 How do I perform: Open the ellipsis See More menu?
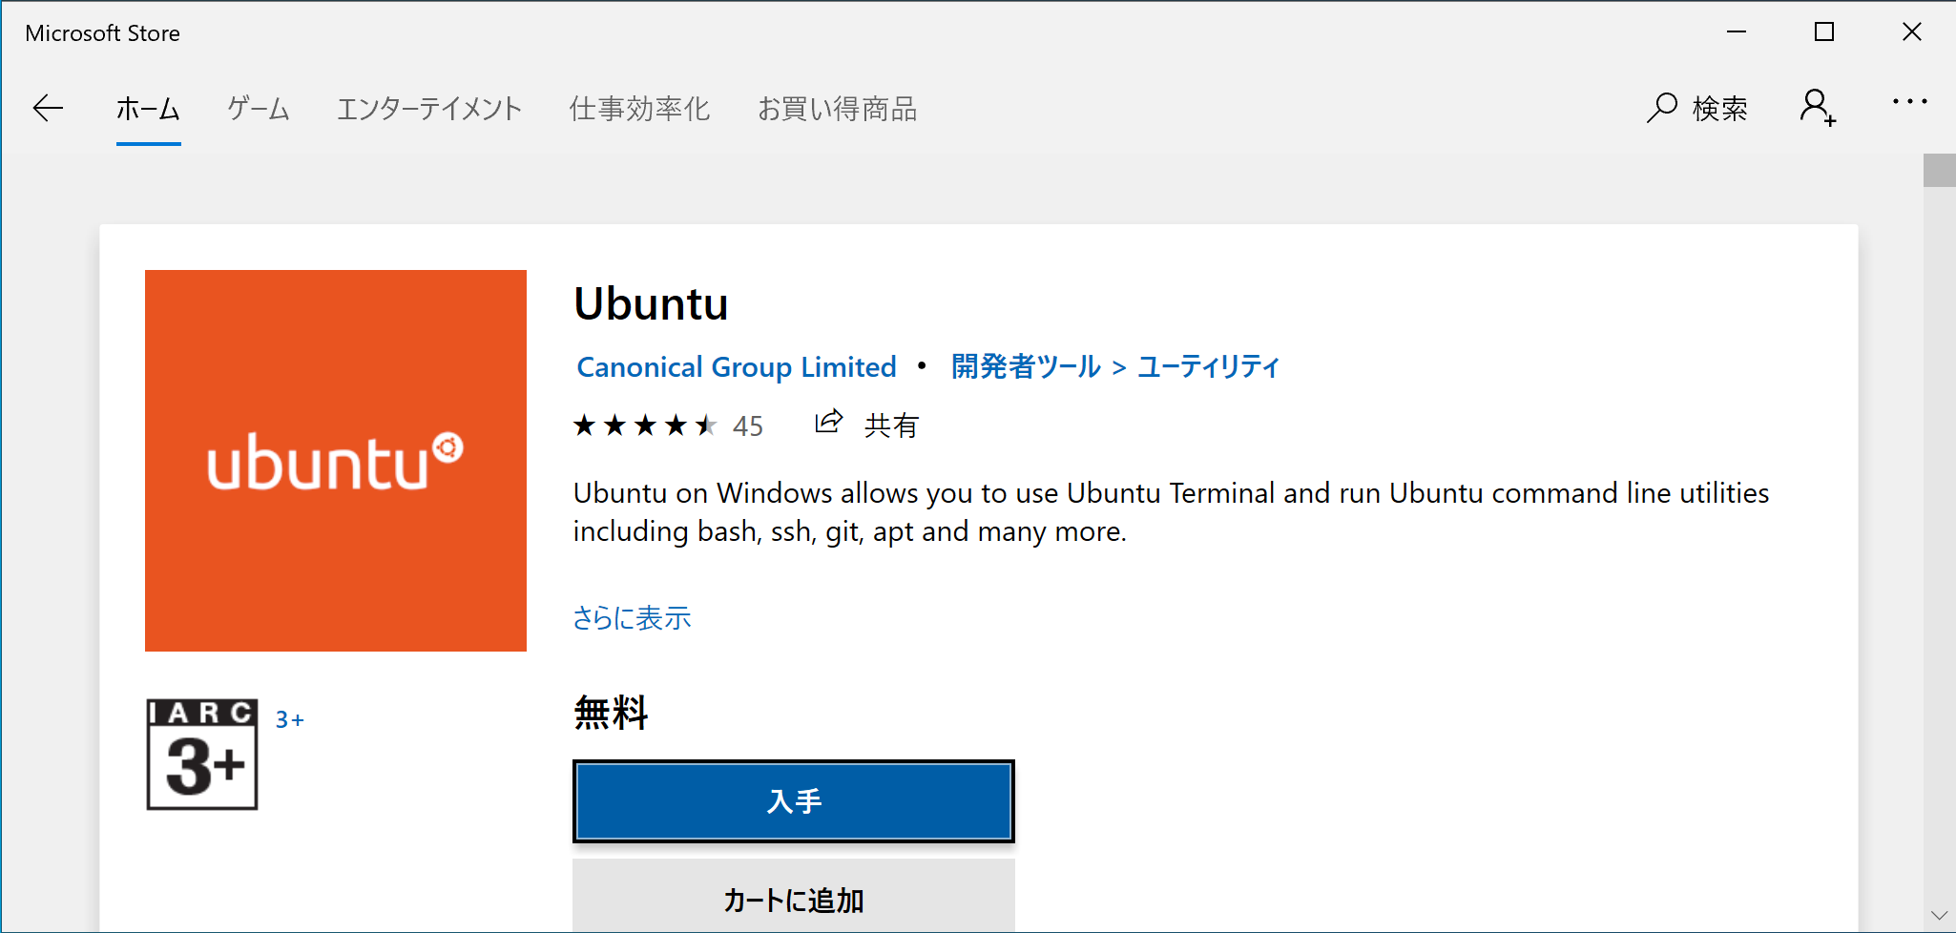click(1909, 103)
